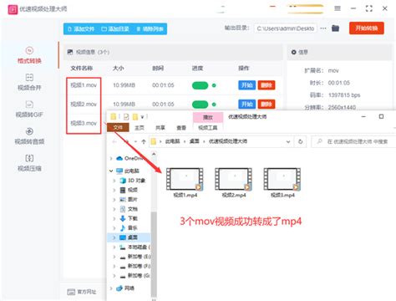Image resolution: width=396 pixels, height=301 pixels.
Task: Click 此电脑 in the address breadcrumb
Action: (x=172, y=141)
